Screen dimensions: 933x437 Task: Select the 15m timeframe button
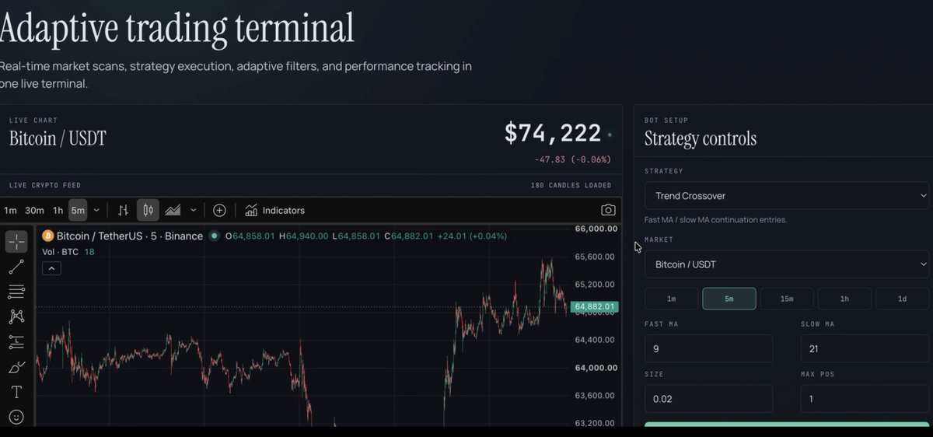pos(787,299)
